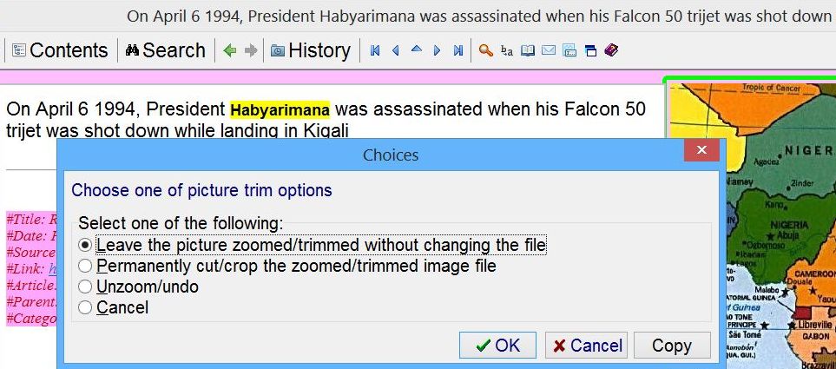Jump to first element arrow icon
Viewport: 836px width, 369px height.
(375, 50)
